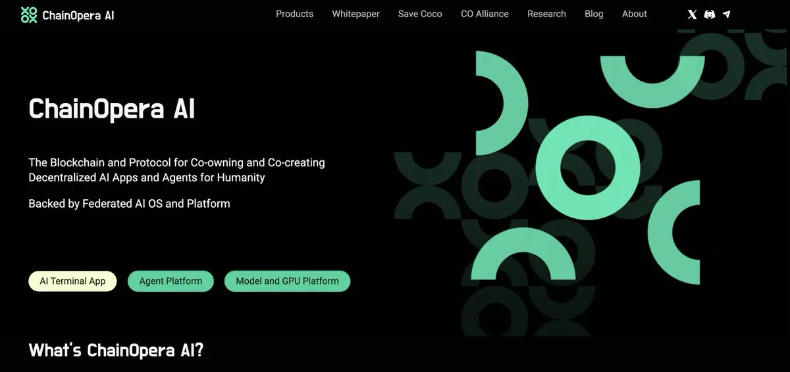790x372 pixels.
Task: Navigate to the Research page
Action: click(546, 14)
